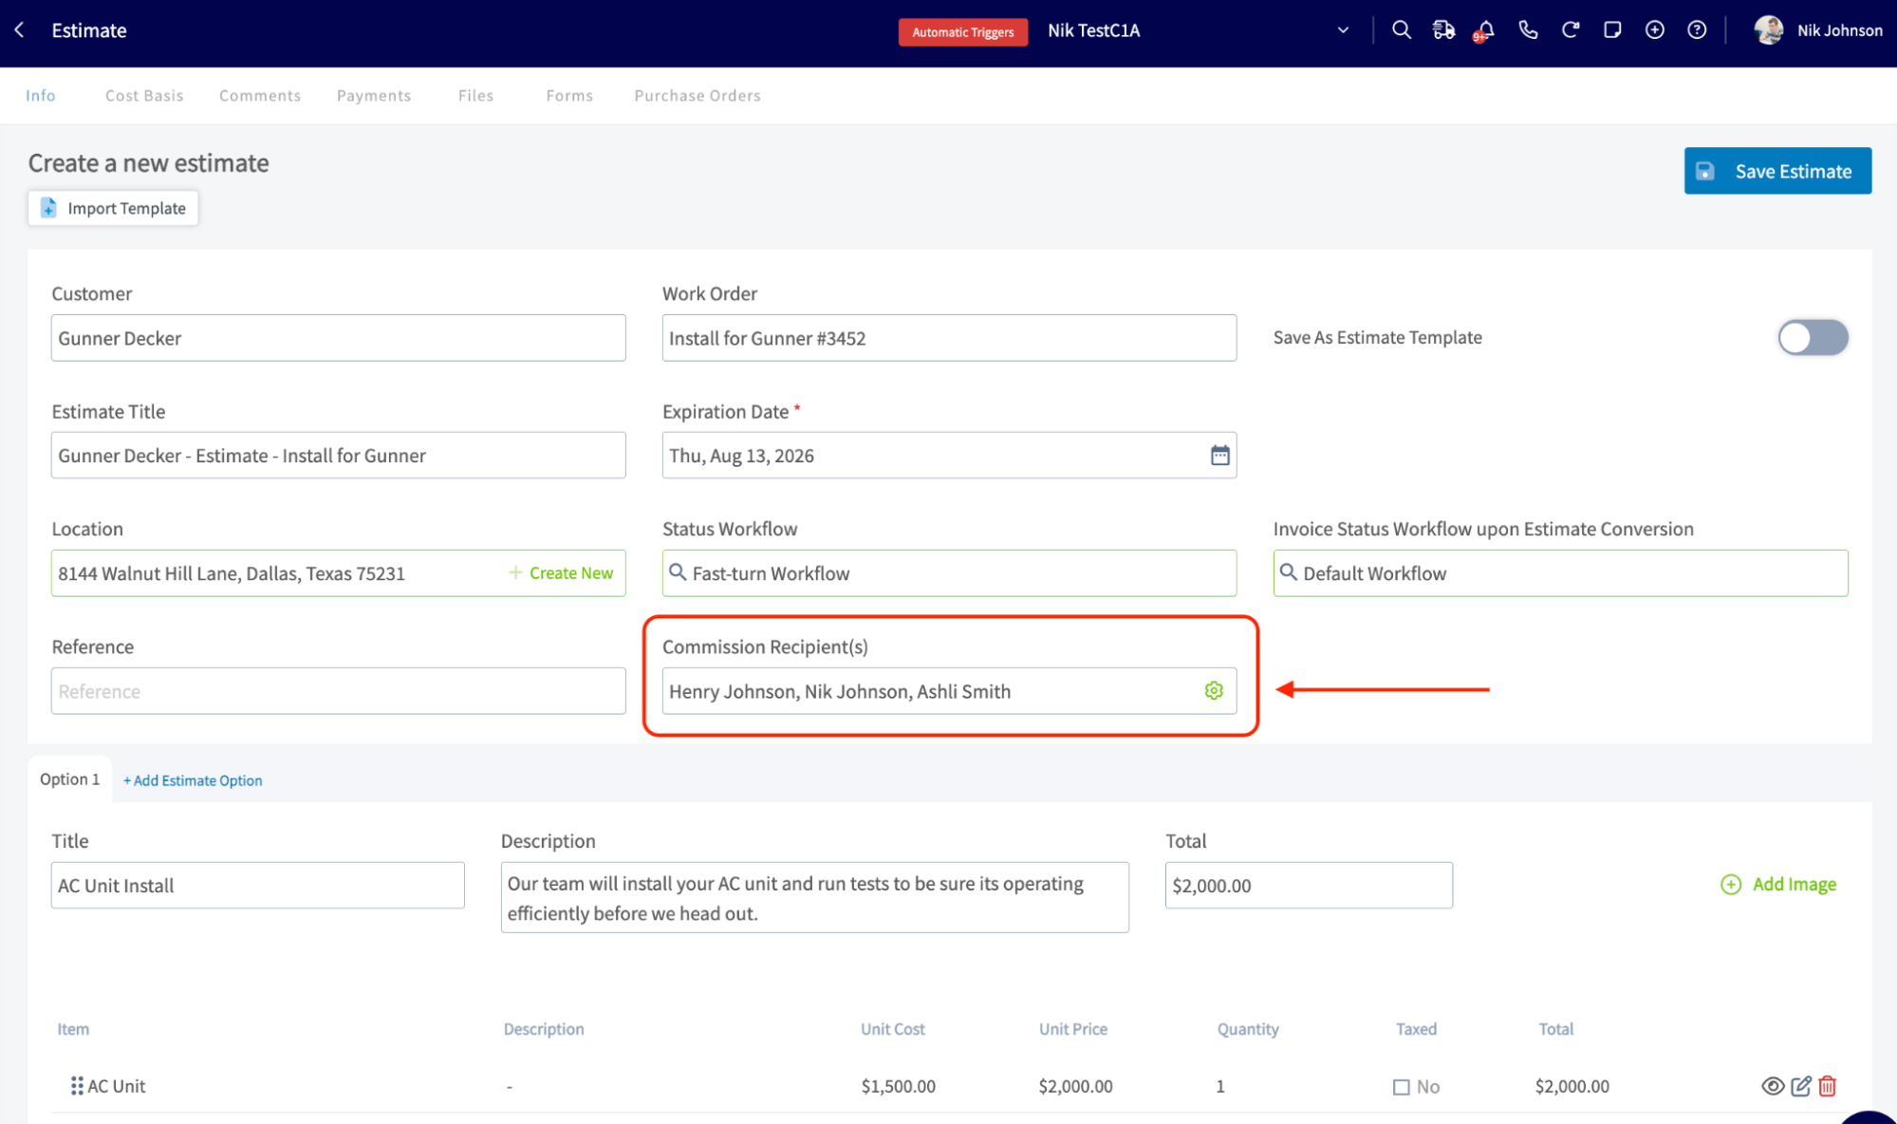Screen dimensions: 1897x1124
Task: Click the Automatic Triggers badge
Action: (x=962, y=32)
